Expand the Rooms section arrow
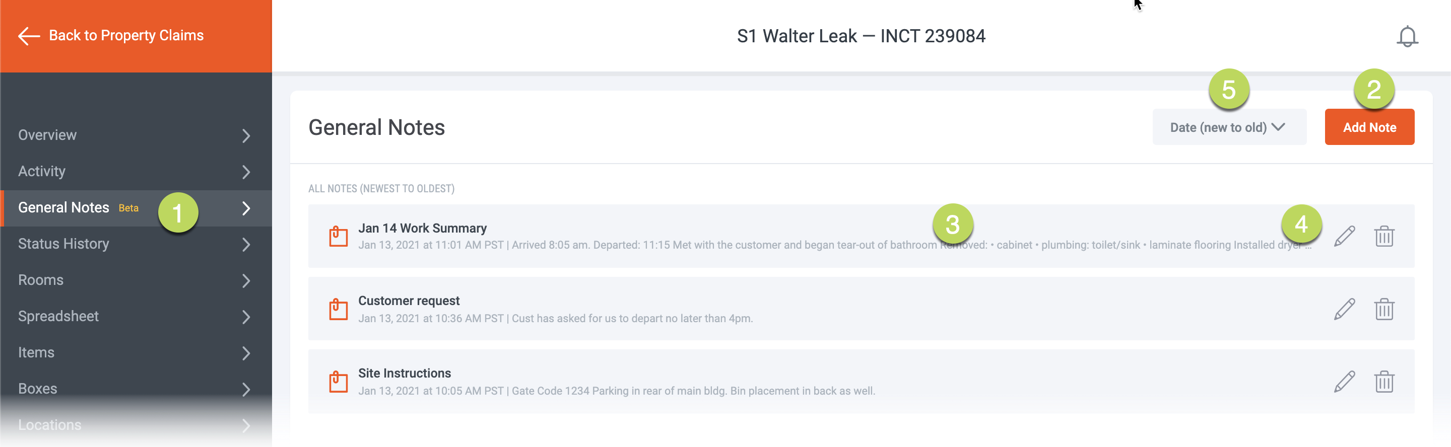The image size is (1451, 447). (246, 280)
